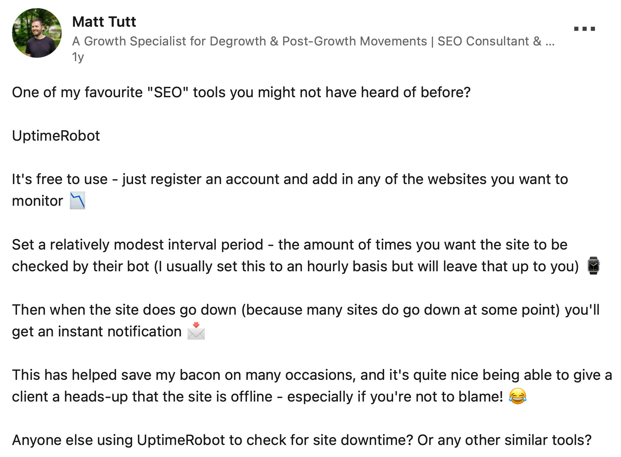
Task: Click the save my bacon paragraph
Action: (312, 386)
